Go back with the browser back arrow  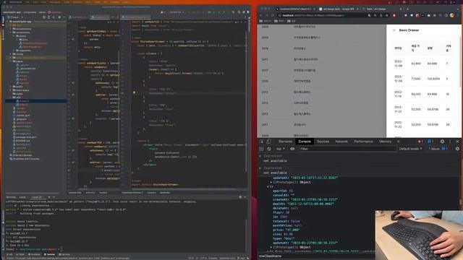click(x=260, y=15)
